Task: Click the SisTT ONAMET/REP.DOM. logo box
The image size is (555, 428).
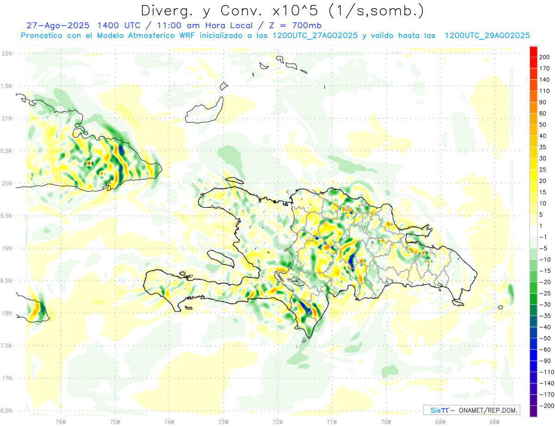Action: click(471, 410)
